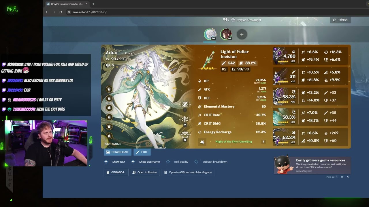Open the gacha resources ad banner
This screenshot has height=207, width=369.
[x=312, y=165]
